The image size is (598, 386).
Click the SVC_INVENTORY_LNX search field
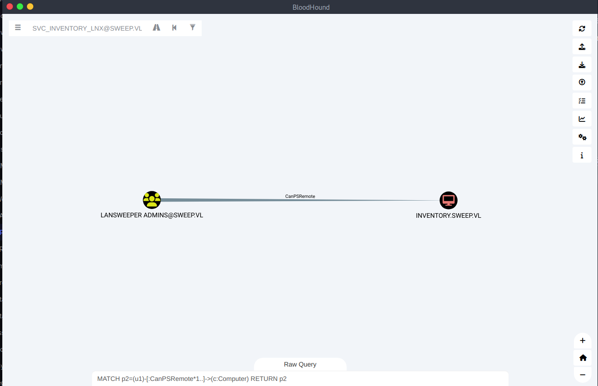(x=87, y=28)
